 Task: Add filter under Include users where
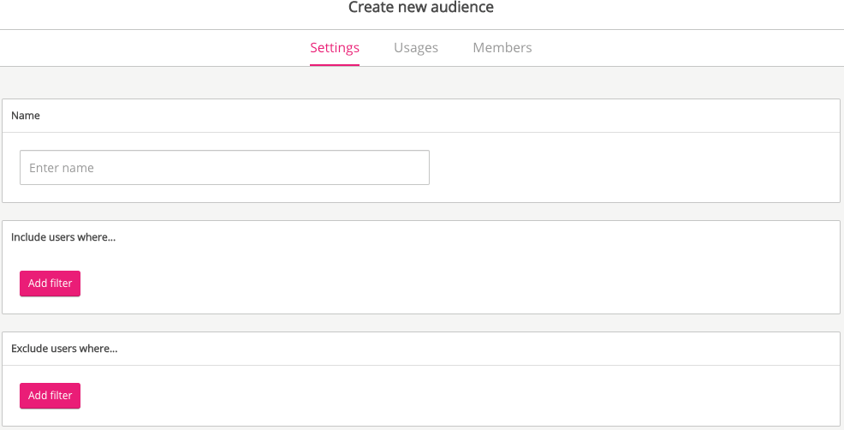click(x=50, y=284)
